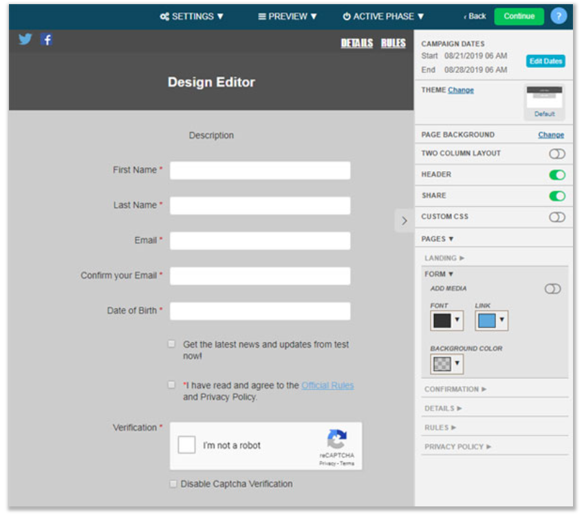Image resolution: width=584 pixels, height=516 pixels.
Task: Click the Email input field
Action: [x=260, y=240]
